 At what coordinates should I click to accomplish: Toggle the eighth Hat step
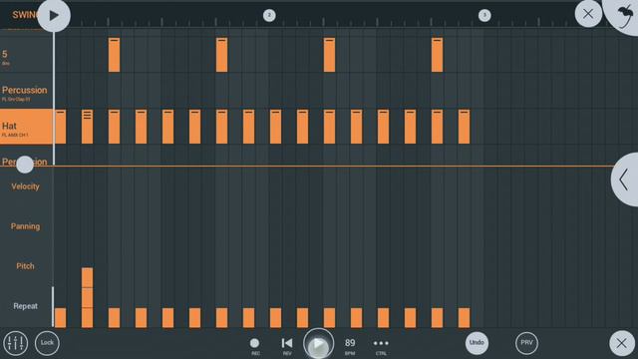click(248, 127)
